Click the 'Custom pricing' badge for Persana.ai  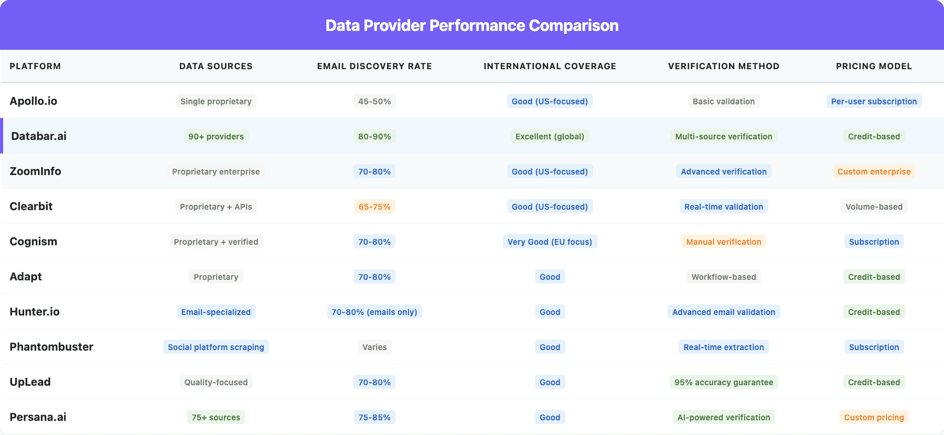[874, 417]
